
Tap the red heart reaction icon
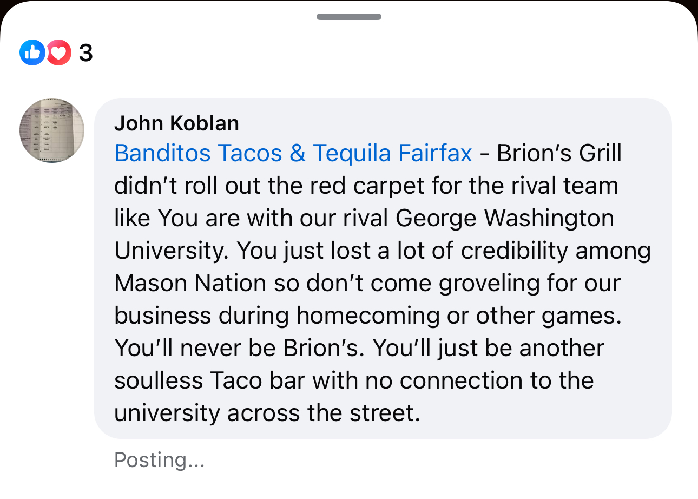pos(60,53)
